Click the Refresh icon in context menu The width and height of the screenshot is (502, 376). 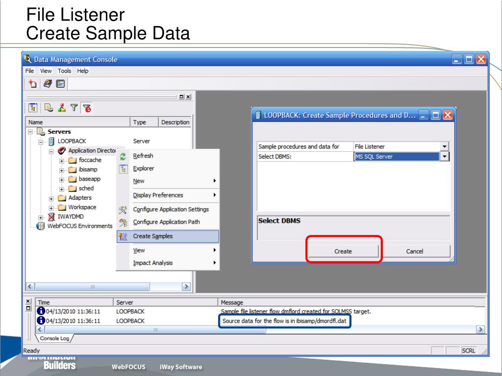[123, 156]
